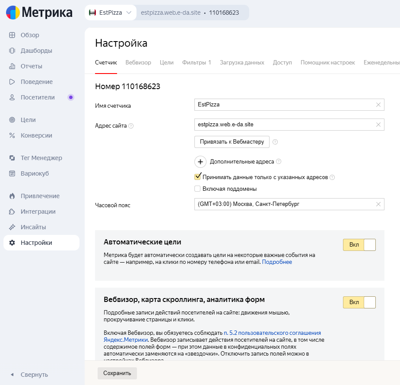Click the Отчеты bar-chart icon
The width and height of the screenshot is (400, 385).
pyautogui.click(x=12, y=66)
